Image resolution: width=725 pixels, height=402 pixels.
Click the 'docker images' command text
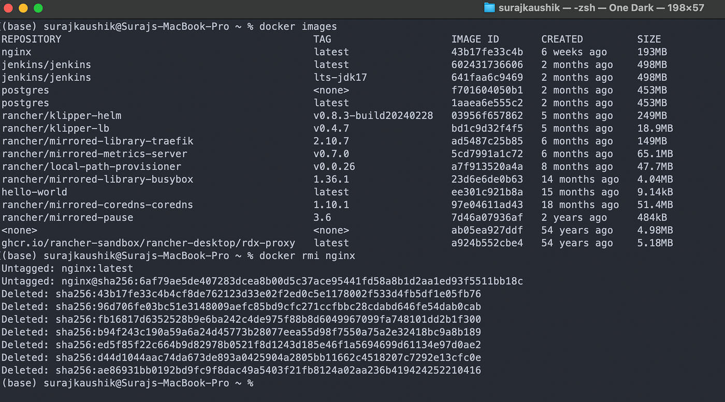[298, 26]
